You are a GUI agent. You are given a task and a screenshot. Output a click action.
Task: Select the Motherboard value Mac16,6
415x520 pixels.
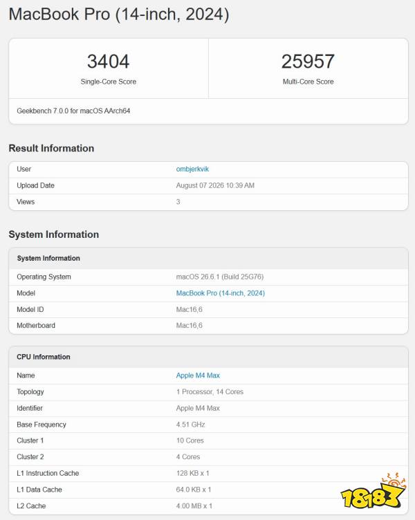(x=189, y=325)
